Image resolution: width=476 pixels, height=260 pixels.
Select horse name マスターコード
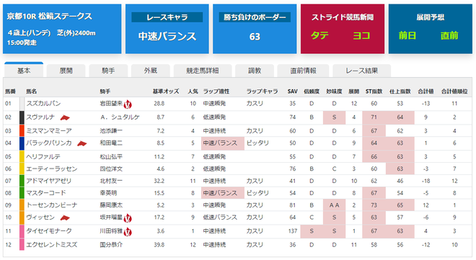pyautogui.click(x=46, y=193)
